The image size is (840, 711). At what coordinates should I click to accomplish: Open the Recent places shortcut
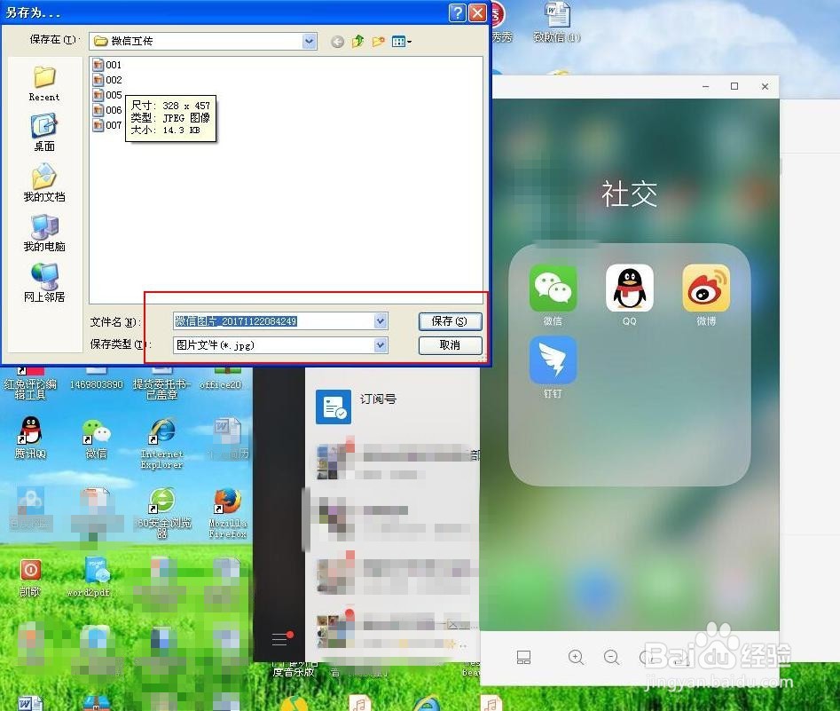pyautogui.click(x=43, y=82)
